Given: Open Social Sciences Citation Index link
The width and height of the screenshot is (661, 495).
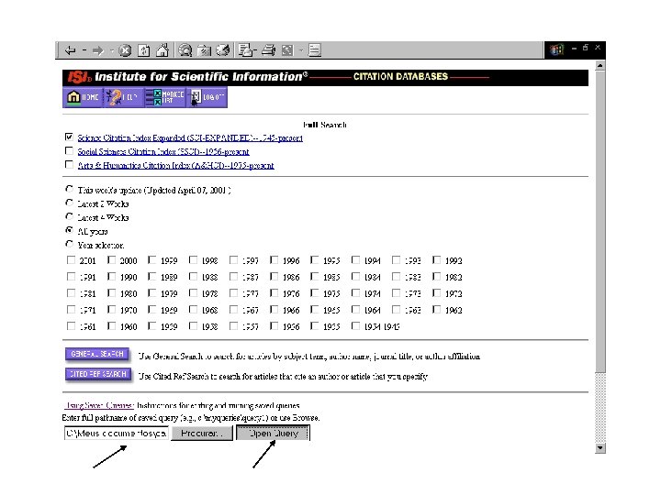Looking at the screenshot, I should coord(163,151).
